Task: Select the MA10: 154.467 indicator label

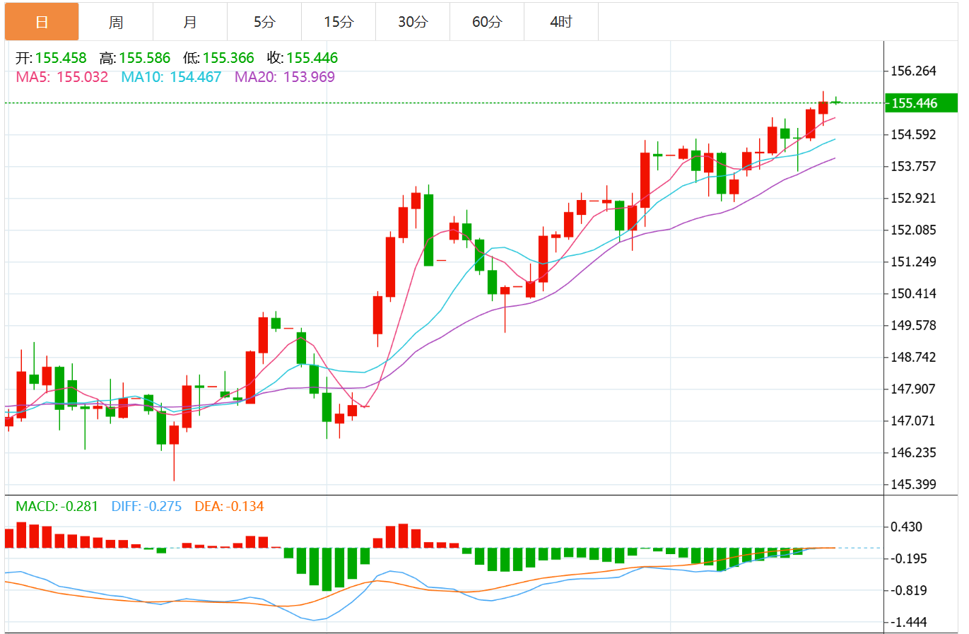Action: (x=171, y=77)
